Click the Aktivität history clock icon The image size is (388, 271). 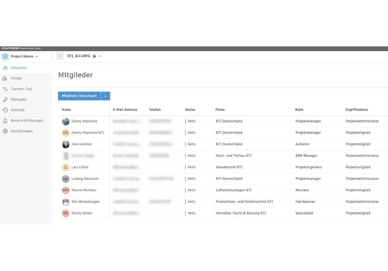[5, 110]
